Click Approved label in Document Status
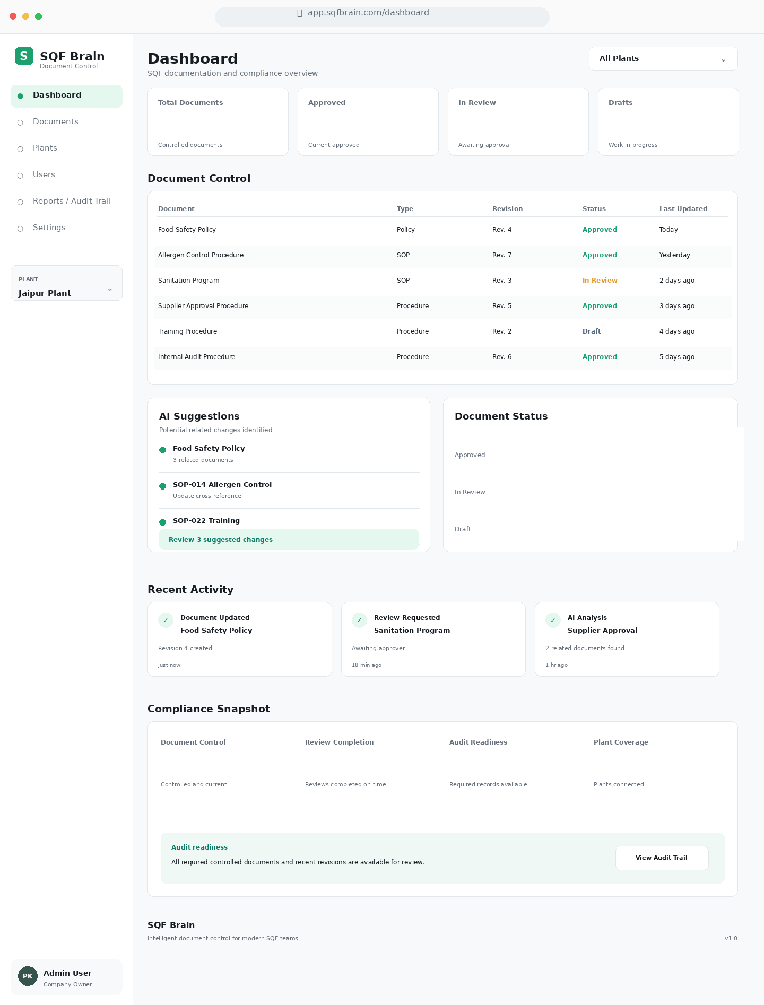 [x=470, y=455]
